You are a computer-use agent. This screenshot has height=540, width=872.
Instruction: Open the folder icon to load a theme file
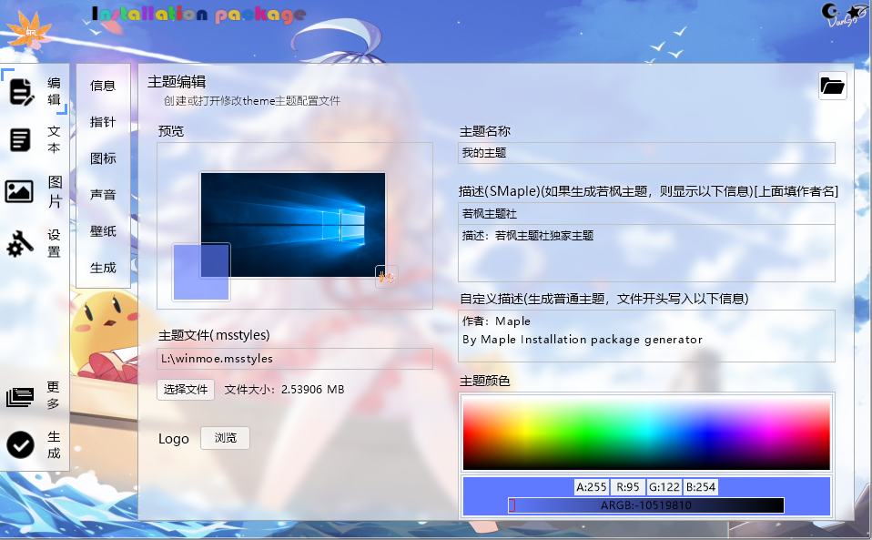point(831,86)
